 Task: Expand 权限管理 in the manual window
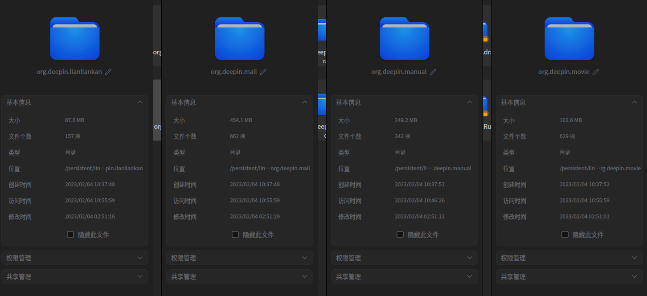pyautogui.click(x=470, y=258)
